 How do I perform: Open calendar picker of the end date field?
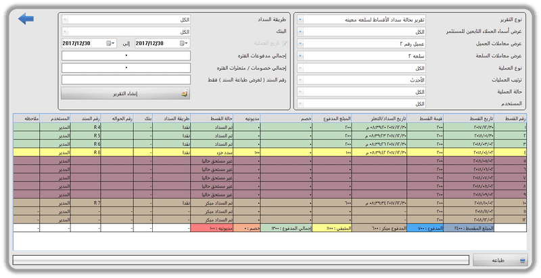110,43
